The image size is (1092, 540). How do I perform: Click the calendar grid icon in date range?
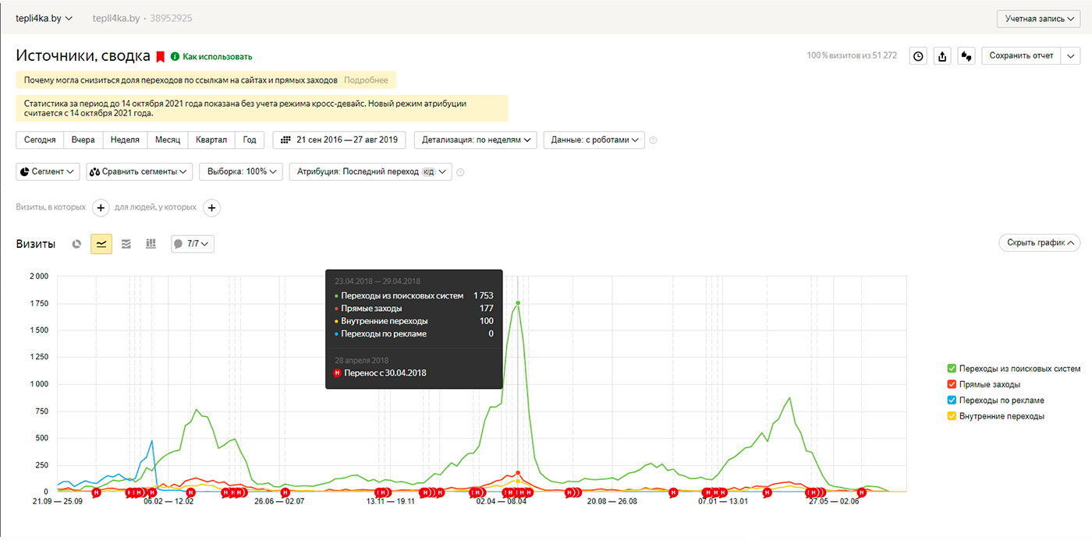click(285, 140)
